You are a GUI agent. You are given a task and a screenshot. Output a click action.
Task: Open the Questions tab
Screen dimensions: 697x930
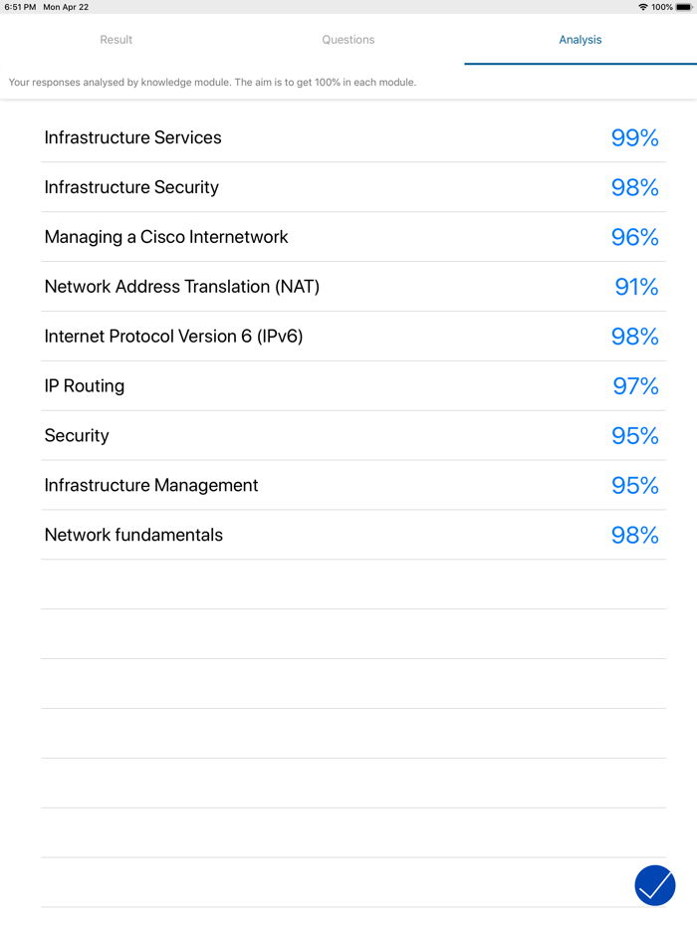click(x=348, y=40)
